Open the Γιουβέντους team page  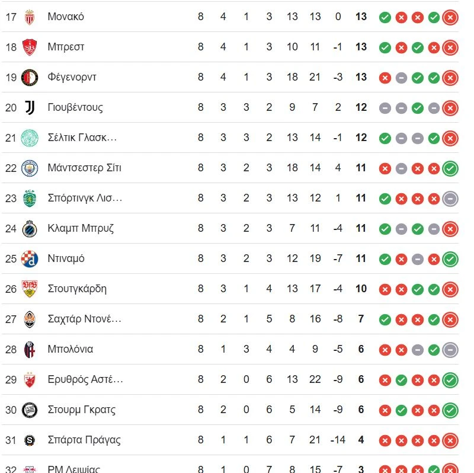(75, 107)
